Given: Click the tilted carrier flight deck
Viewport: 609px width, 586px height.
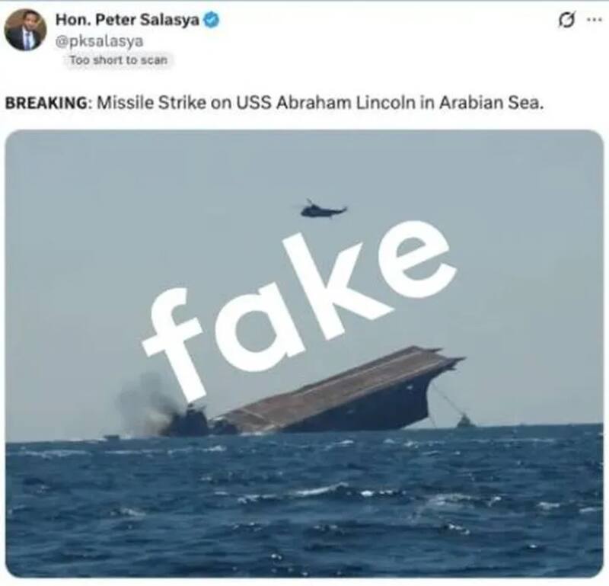Looking at the screenshot, I should 342,389.
